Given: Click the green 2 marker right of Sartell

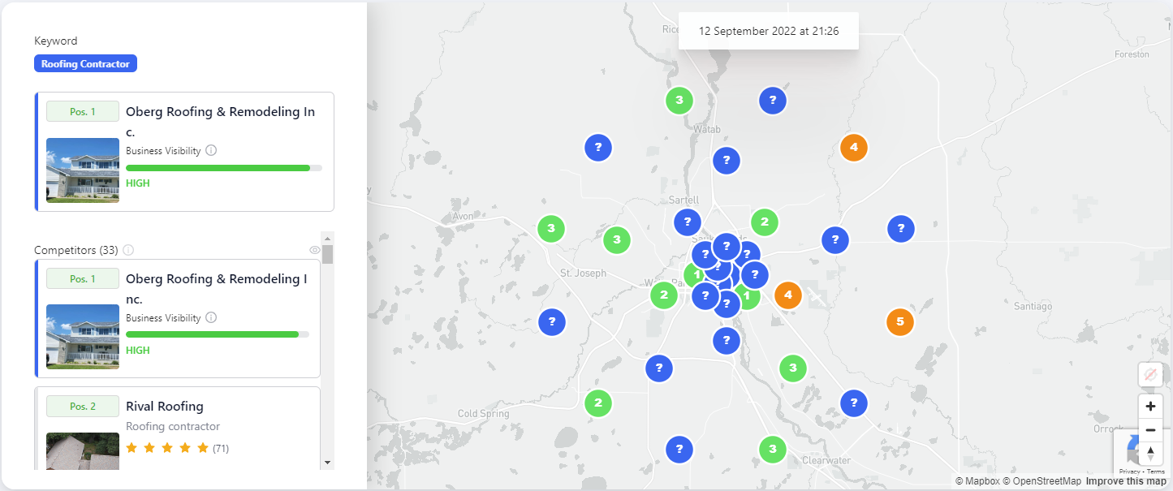Looking at the screenshot, I should pyautogui.click(x=765, y=222).
